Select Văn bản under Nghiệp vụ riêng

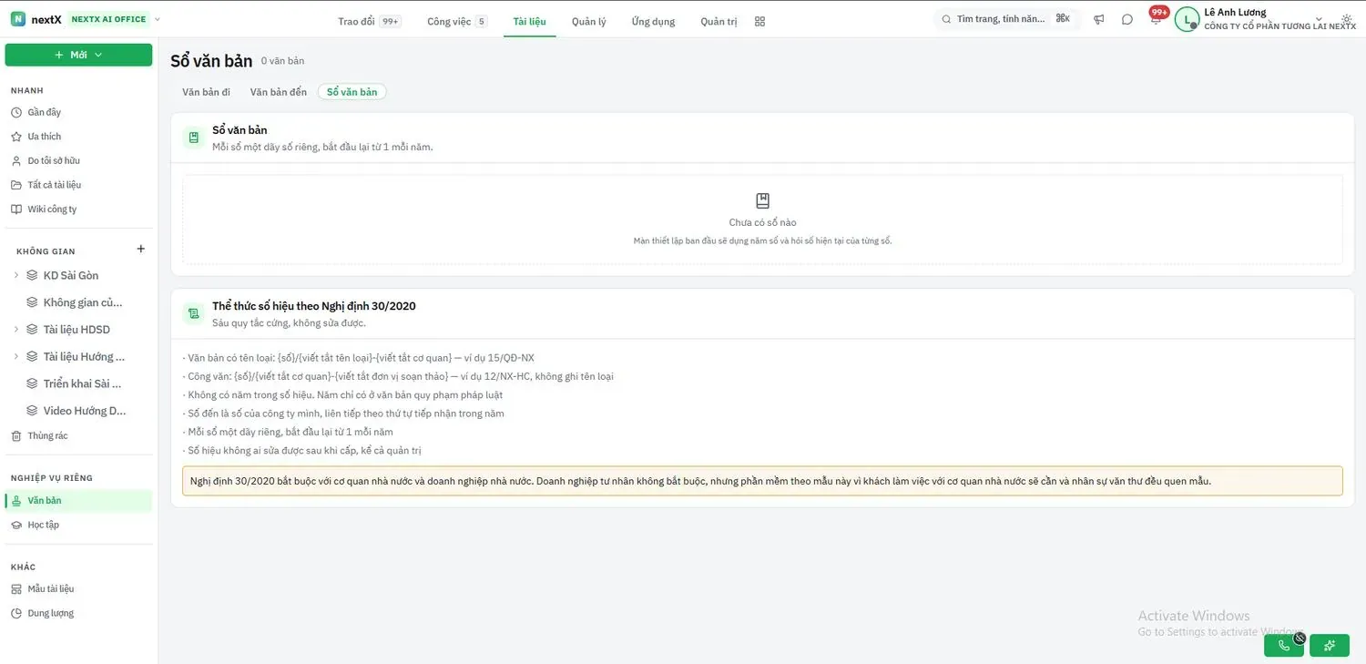[x=78, y=500]
